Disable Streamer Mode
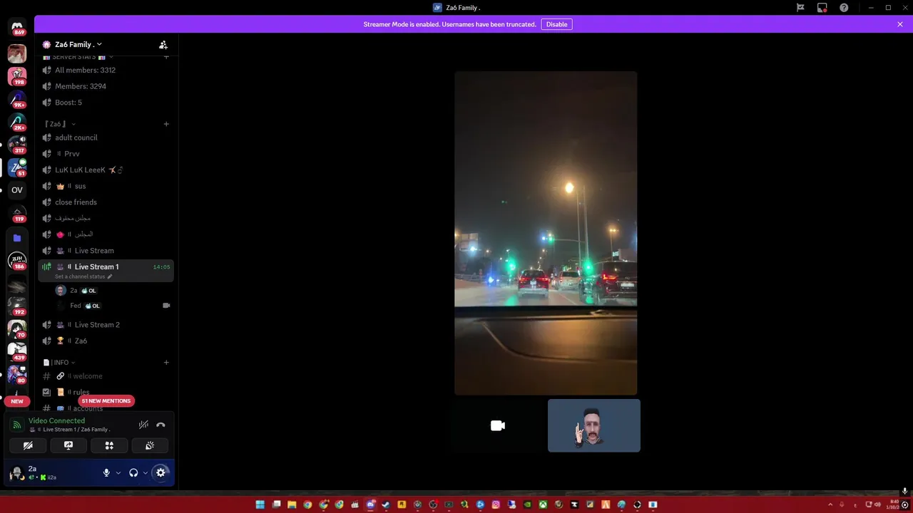 (556, 24)
